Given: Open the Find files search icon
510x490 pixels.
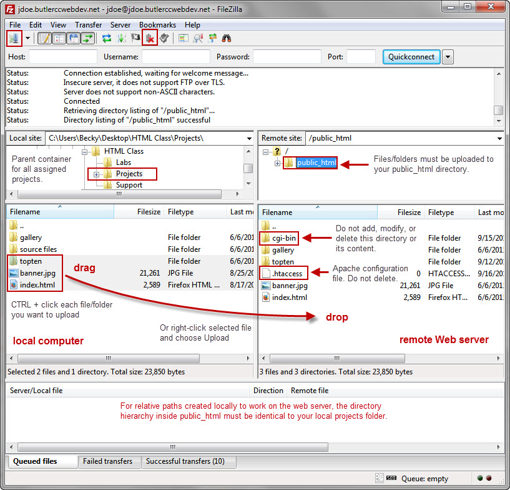Looking at the screenshot, I should 227,38.
